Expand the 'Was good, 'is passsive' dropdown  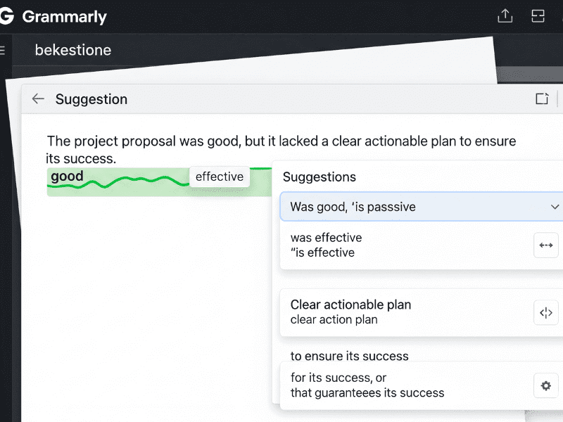555,207
